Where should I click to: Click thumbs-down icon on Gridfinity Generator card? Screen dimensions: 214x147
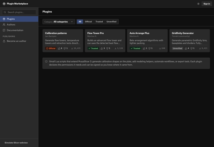coord(191,48)
